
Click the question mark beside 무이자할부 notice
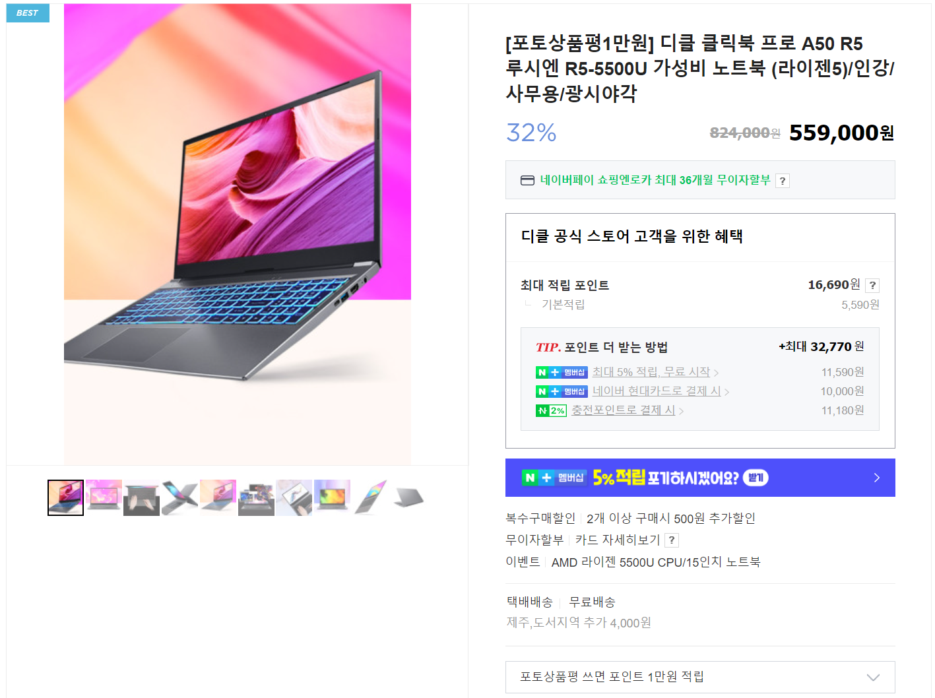point(782,181)
